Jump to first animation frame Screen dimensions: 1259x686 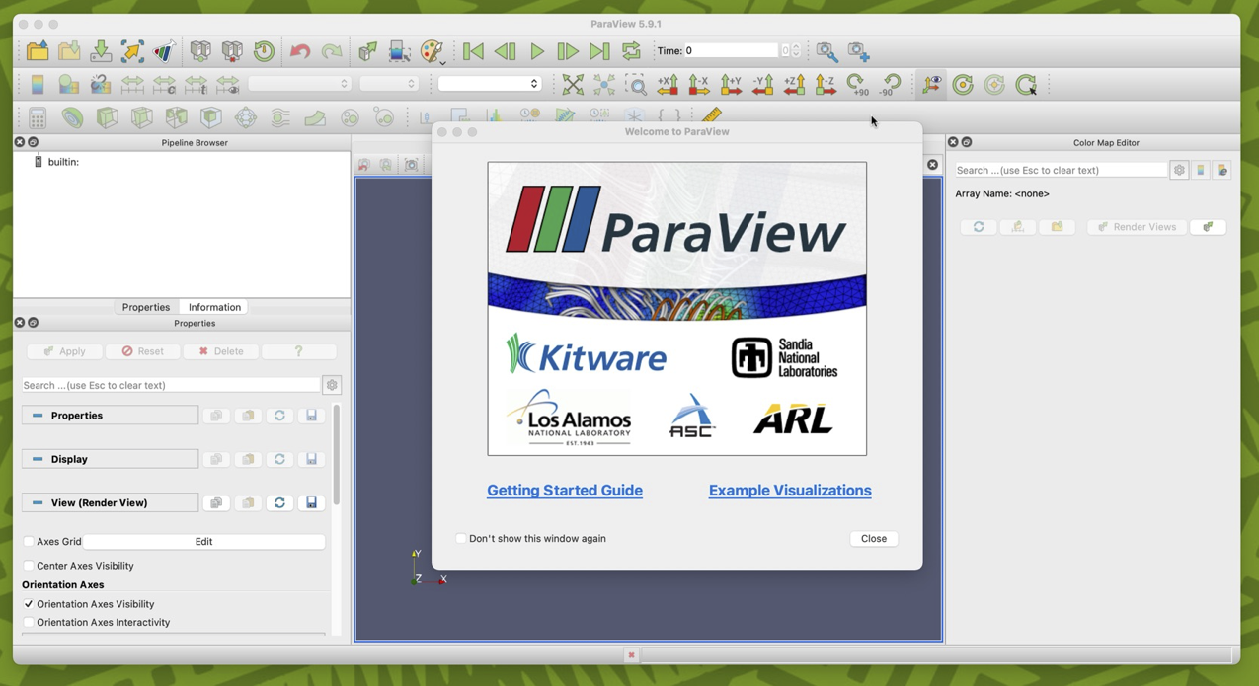[474, 50]
